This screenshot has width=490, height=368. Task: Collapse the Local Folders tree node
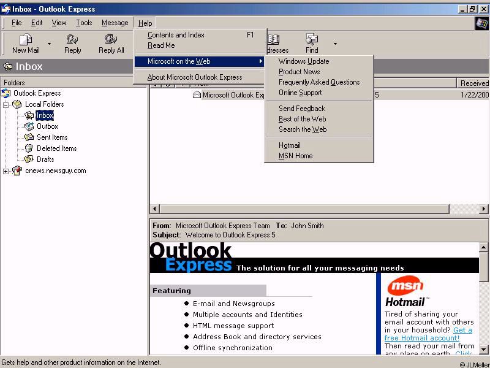click(x=6, y=105)
